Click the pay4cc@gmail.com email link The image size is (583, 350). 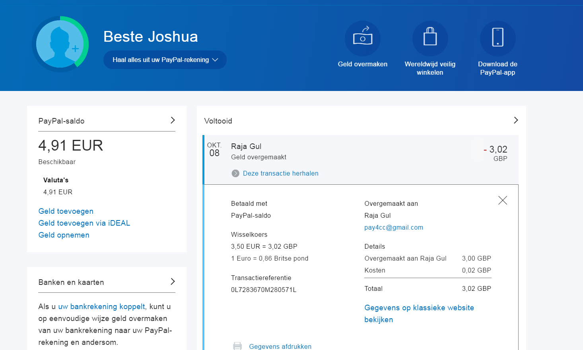(394, 228)
